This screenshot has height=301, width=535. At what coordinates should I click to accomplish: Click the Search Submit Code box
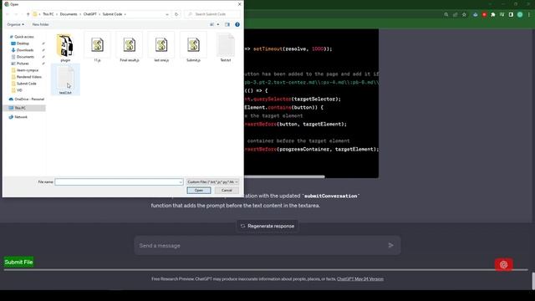212,14
